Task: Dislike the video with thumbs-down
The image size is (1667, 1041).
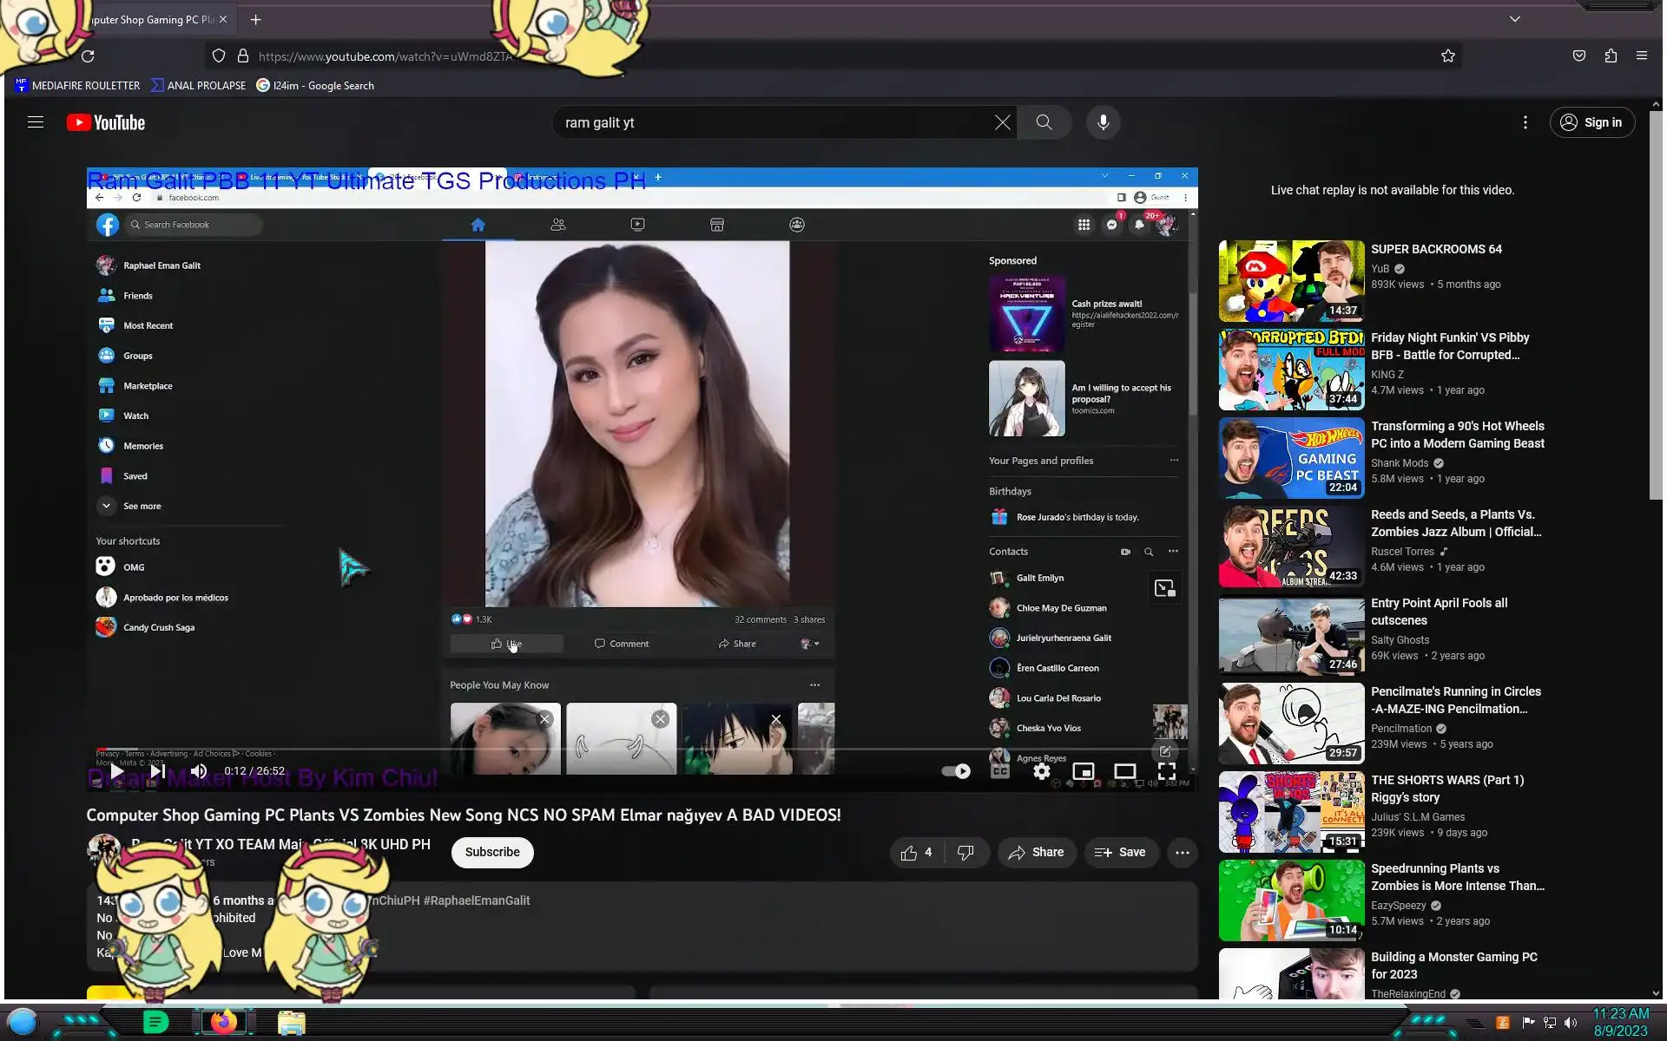Action: 965,853
